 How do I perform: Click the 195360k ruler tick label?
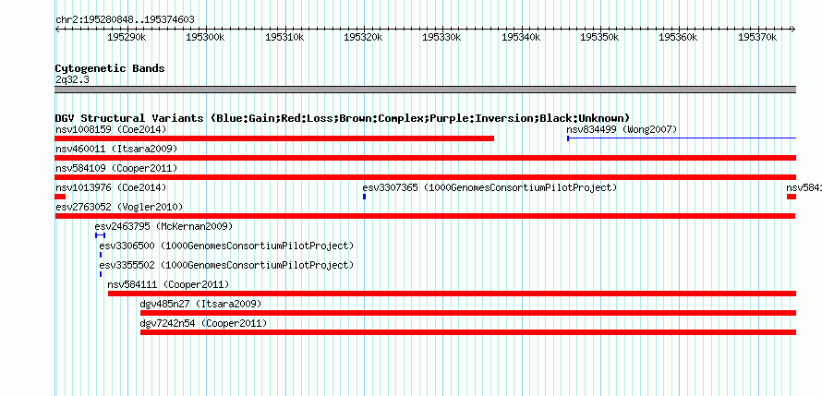point(678,37)
